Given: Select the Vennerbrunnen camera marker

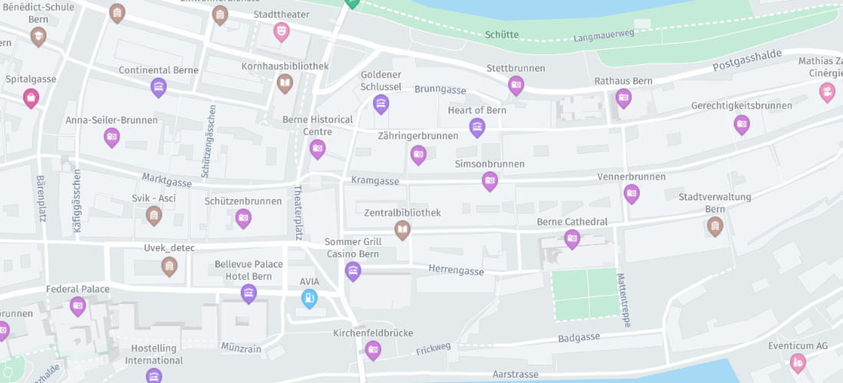Looking at the screenshot, I should (632, 194).
